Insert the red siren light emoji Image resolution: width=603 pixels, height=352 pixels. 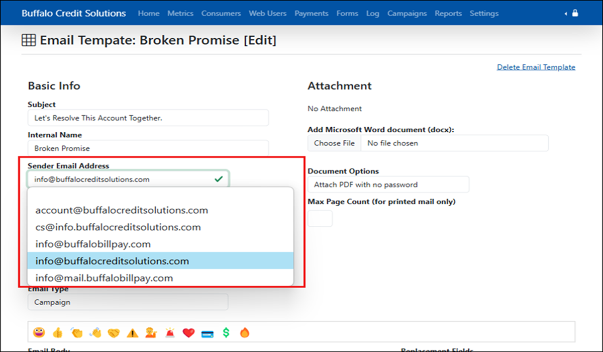click(x=170, y=332)
